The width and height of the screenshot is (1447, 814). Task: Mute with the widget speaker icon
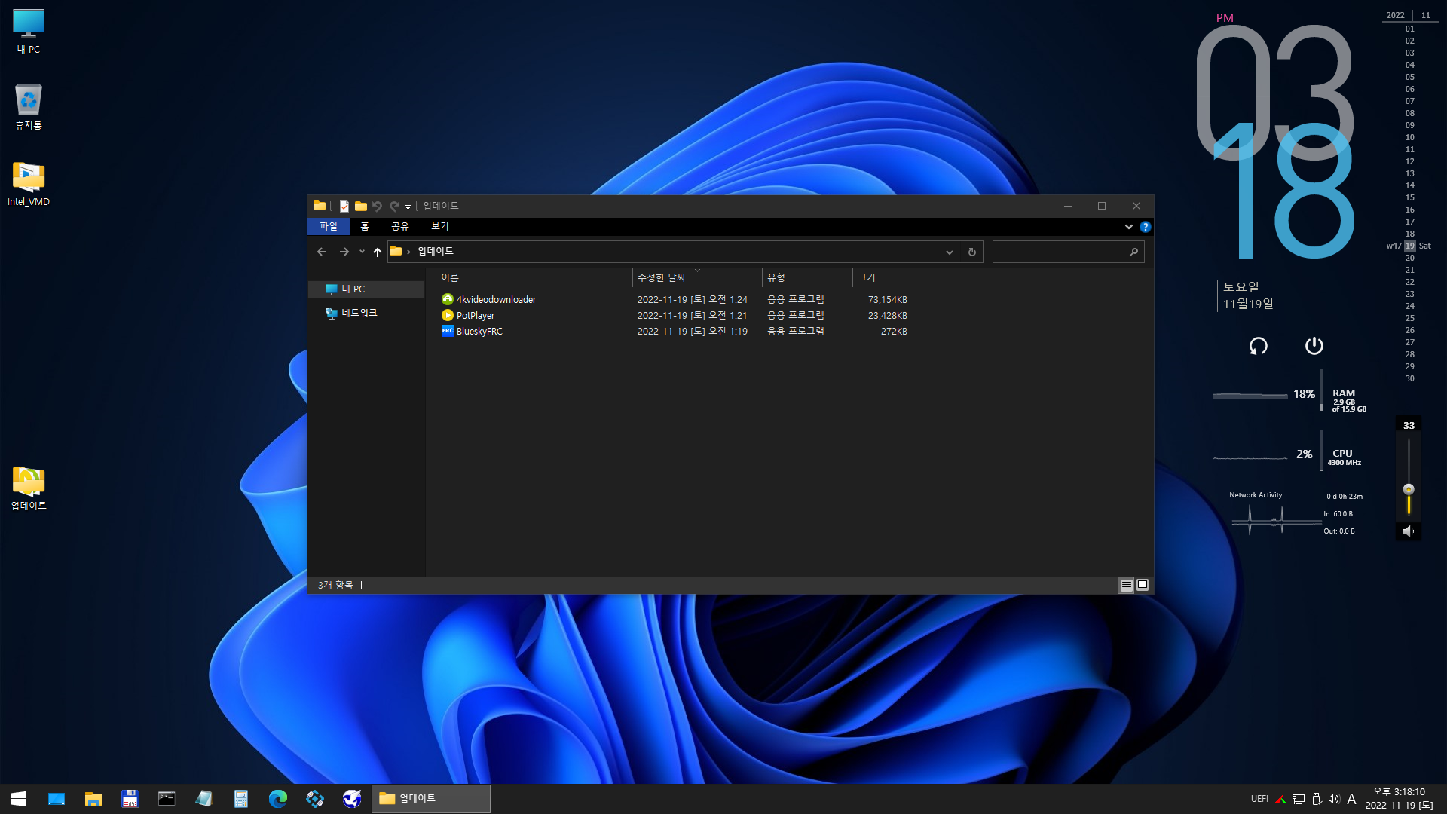pyautogui.click(x=1408, y=531)
